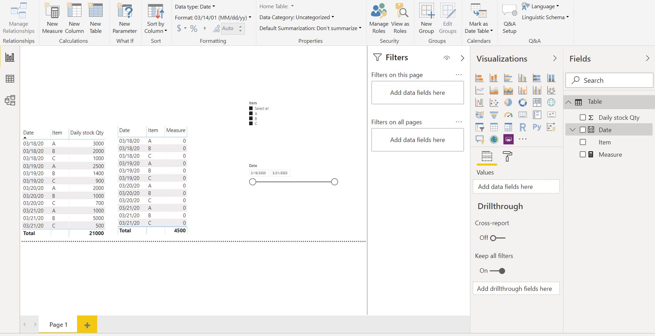655x336 pixels.
Task: Check the Item field checkbox
Action: coord(583,142)
